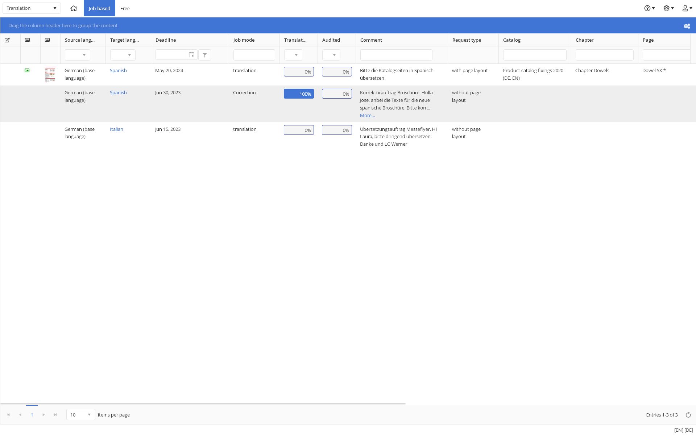Expand the Translated filter dropdown
The height and width of the screenshot is (435, 696).
click(293, 55)
